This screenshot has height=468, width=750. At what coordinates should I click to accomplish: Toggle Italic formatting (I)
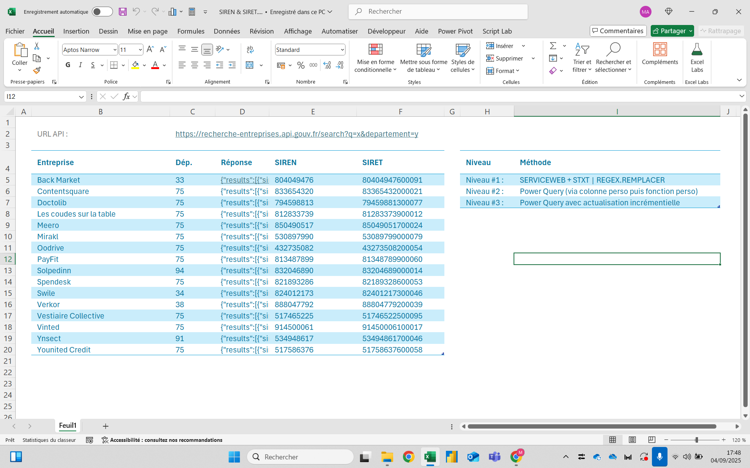click(x=81, y=65)
